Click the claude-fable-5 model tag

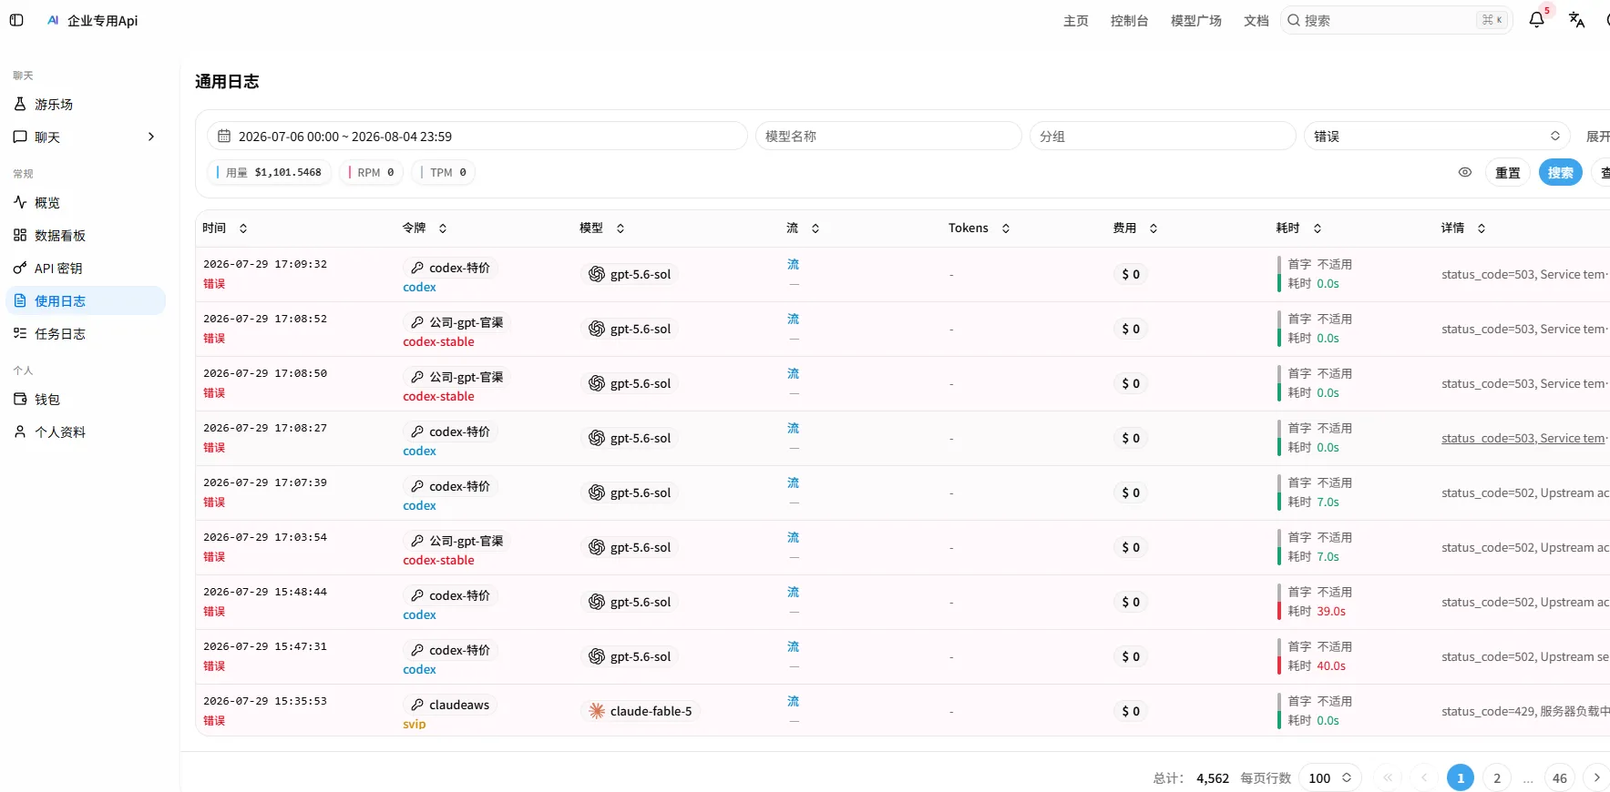click(x=641, y=711)
